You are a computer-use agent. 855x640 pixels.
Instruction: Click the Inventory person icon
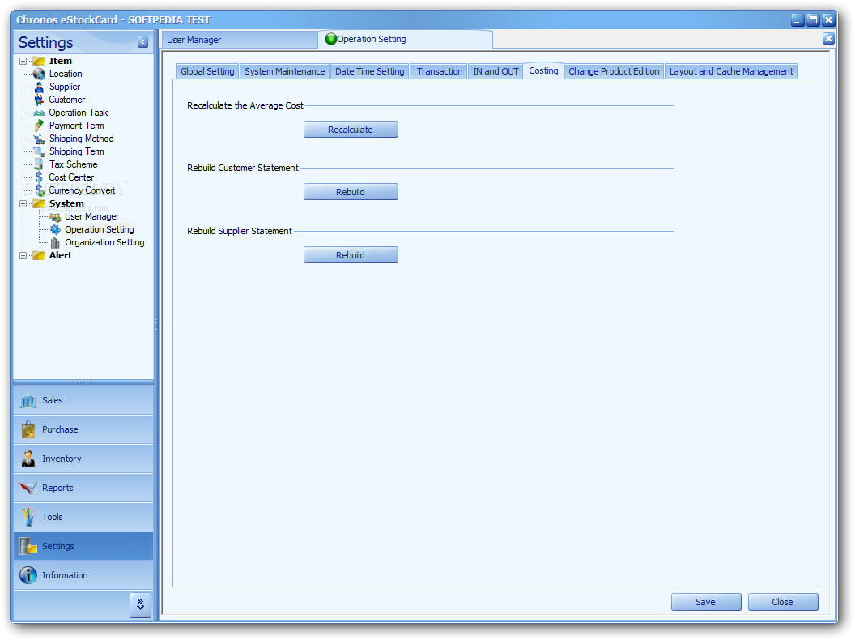pos(28,459)
